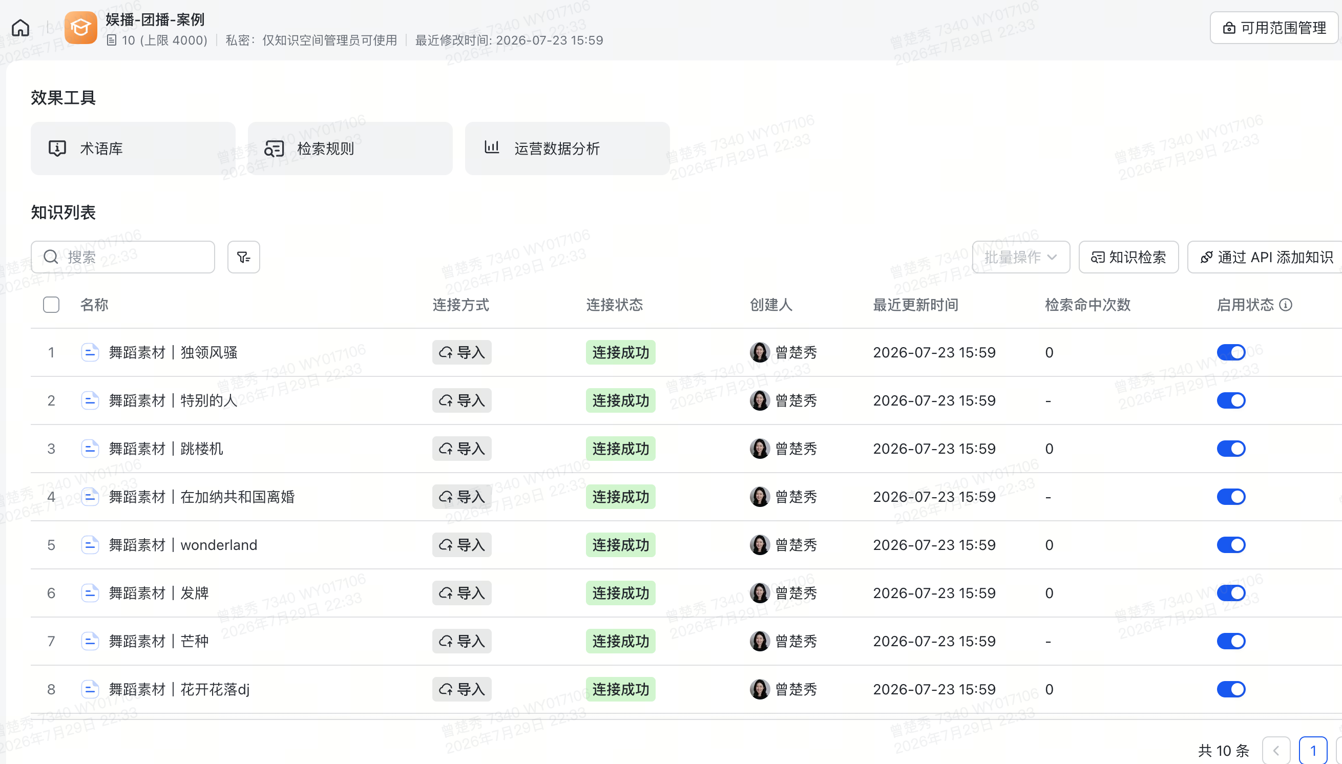1342x764 pixels.
Task: Toggle off 花开花落dj enable switch
Action: click(x=1231, y=689)
